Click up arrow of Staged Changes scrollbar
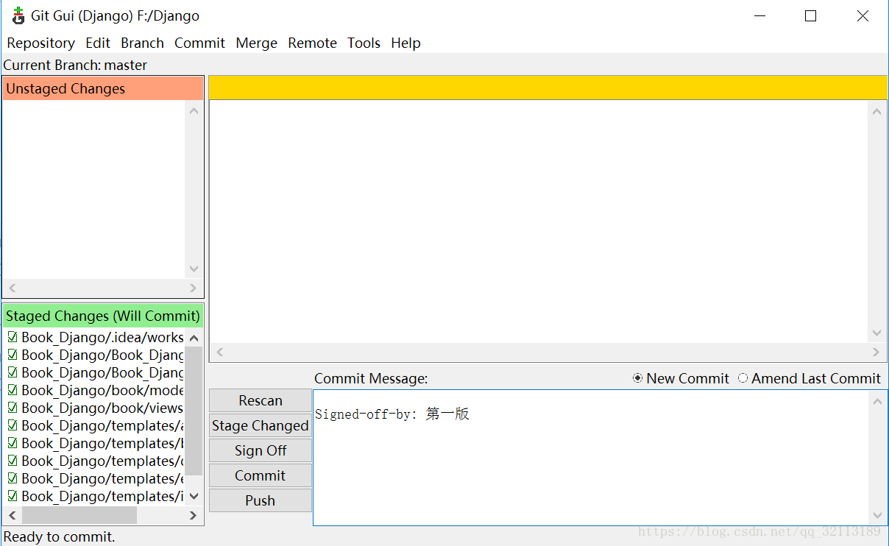The width and height of the screenshot is (889, 546). (x=194, y=338)
